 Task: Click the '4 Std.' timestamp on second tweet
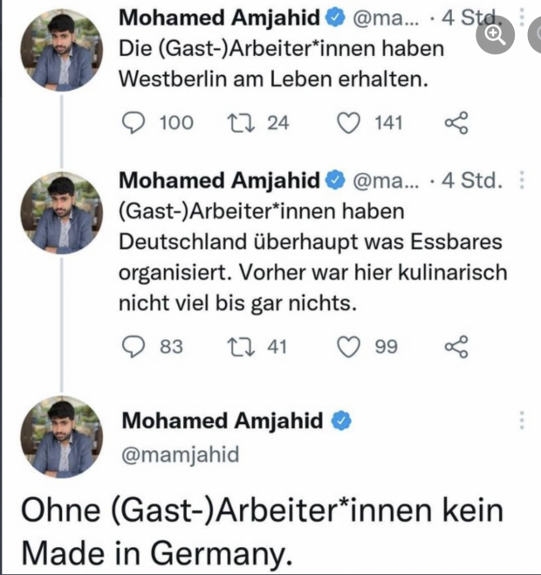pos(474,181)
